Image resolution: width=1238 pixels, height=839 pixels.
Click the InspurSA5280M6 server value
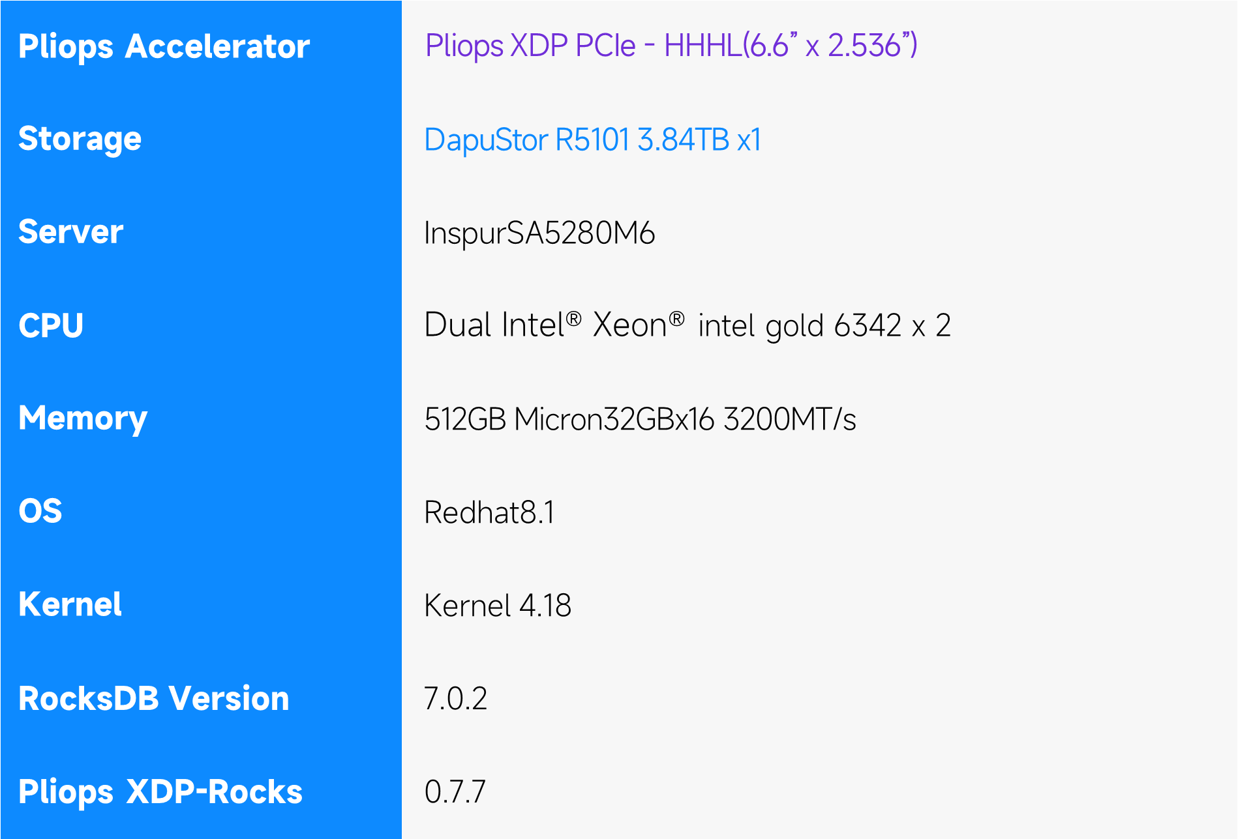coord(539,233)
